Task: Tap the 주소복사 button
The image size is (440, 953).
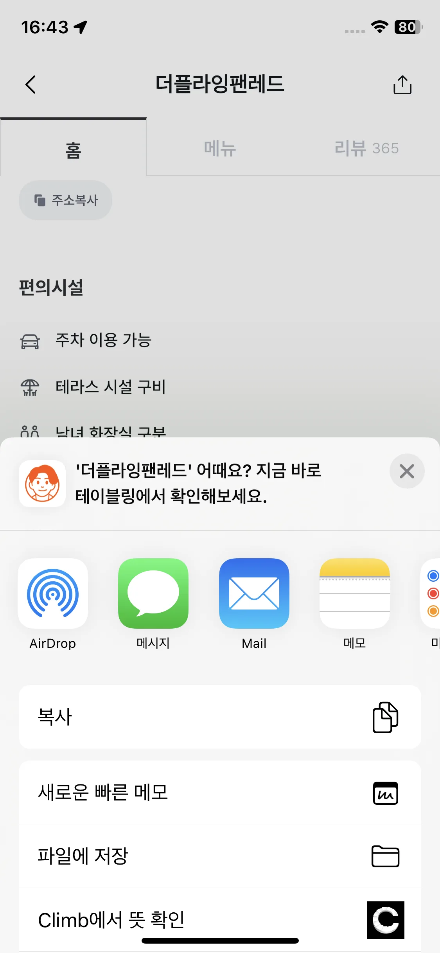Action: pyautogui.click(x=66, y=200)
